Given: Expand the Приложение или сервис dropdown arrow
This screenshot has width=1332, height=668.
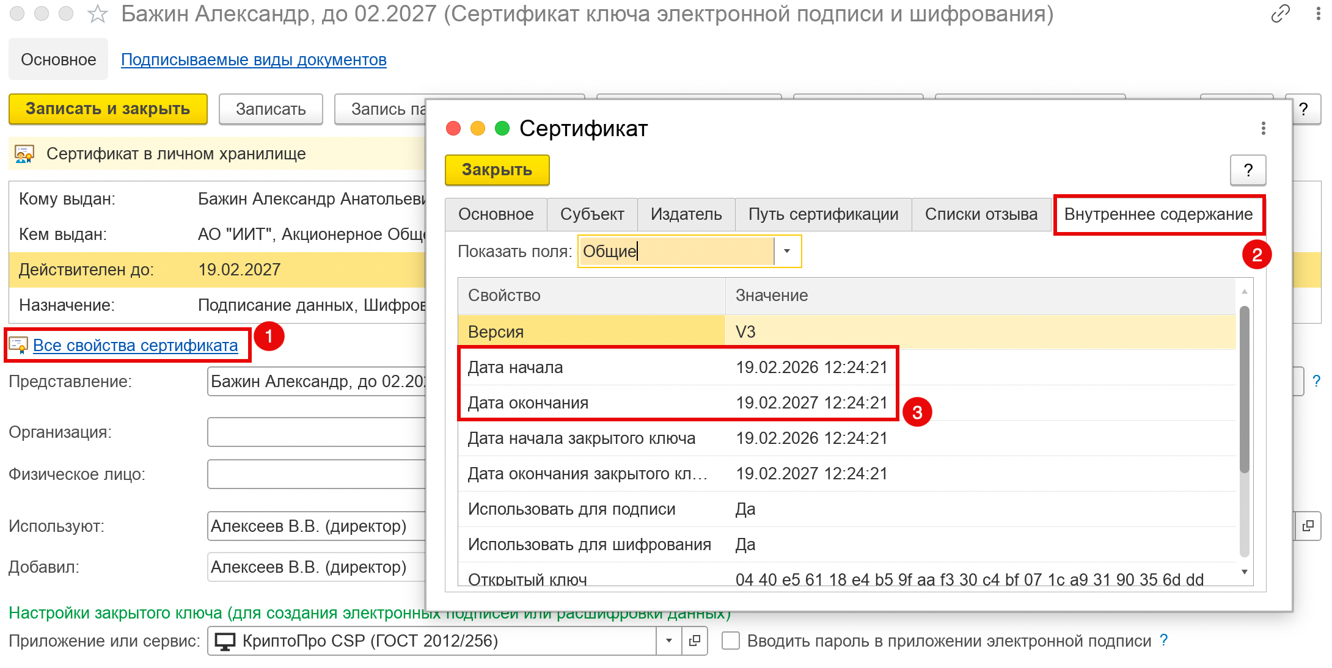Looking at the screenshot, I should [669, 641].
